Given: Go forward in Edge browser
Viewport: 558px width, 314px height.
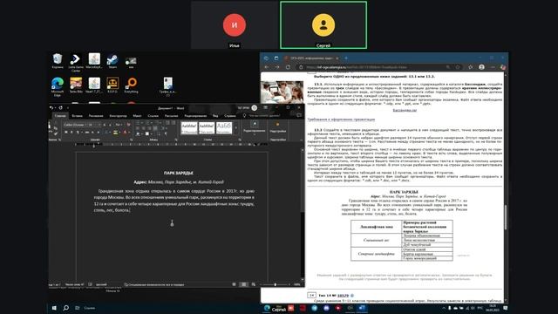Looking at the screenshot, I should point(277,67).
